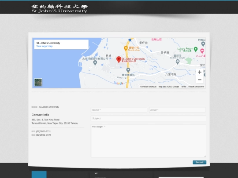Select the phone number (02)2801-3131

coord(43,131)
